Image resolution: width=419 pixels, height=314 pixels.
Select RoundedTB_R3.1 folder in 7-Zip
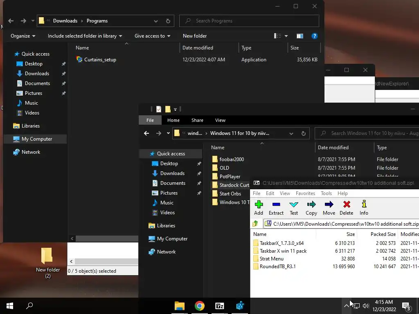pos(275,266)
